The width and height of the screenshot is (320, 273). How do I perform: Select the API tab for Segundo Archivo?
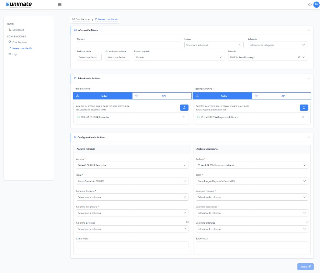coord(282,96)
